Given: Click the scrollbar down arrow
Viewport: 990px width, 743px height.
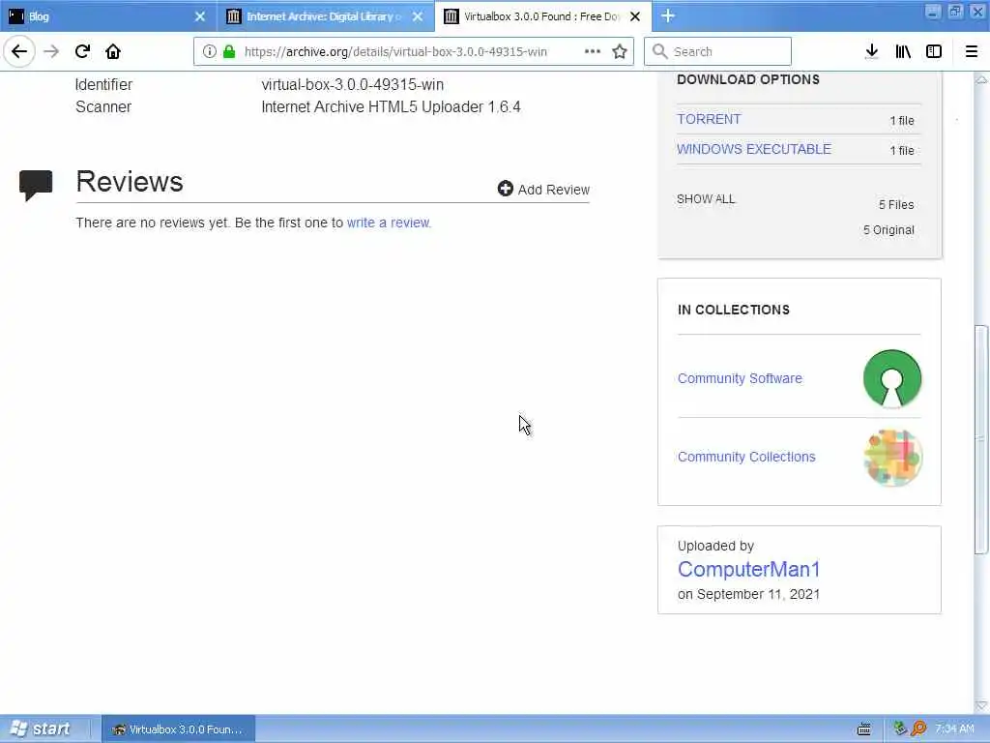Looking at the screenshot, I should coord(981,706).
